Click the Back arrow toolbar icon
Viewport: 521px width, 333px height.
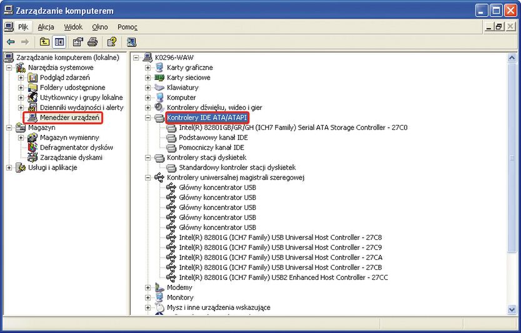11,42
